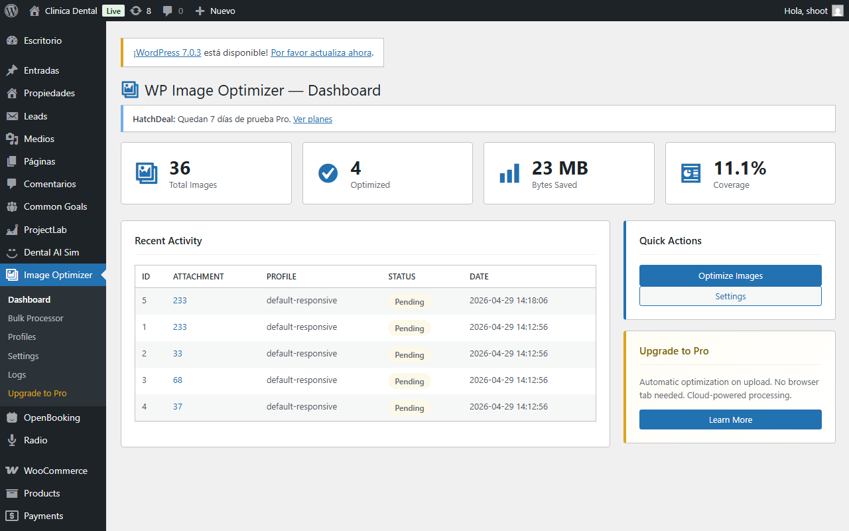Click the Leads envelope icon
This screenshot has height=531, width=849.
[12, 116]
